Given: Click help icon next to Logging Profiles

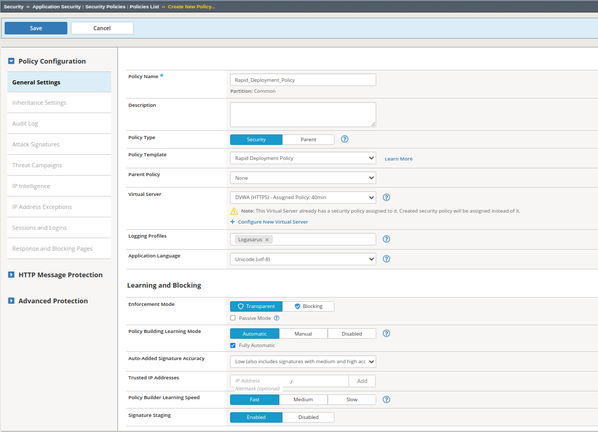Looking at the screenshot, I should pyautogui.click(x=387, y=239).
